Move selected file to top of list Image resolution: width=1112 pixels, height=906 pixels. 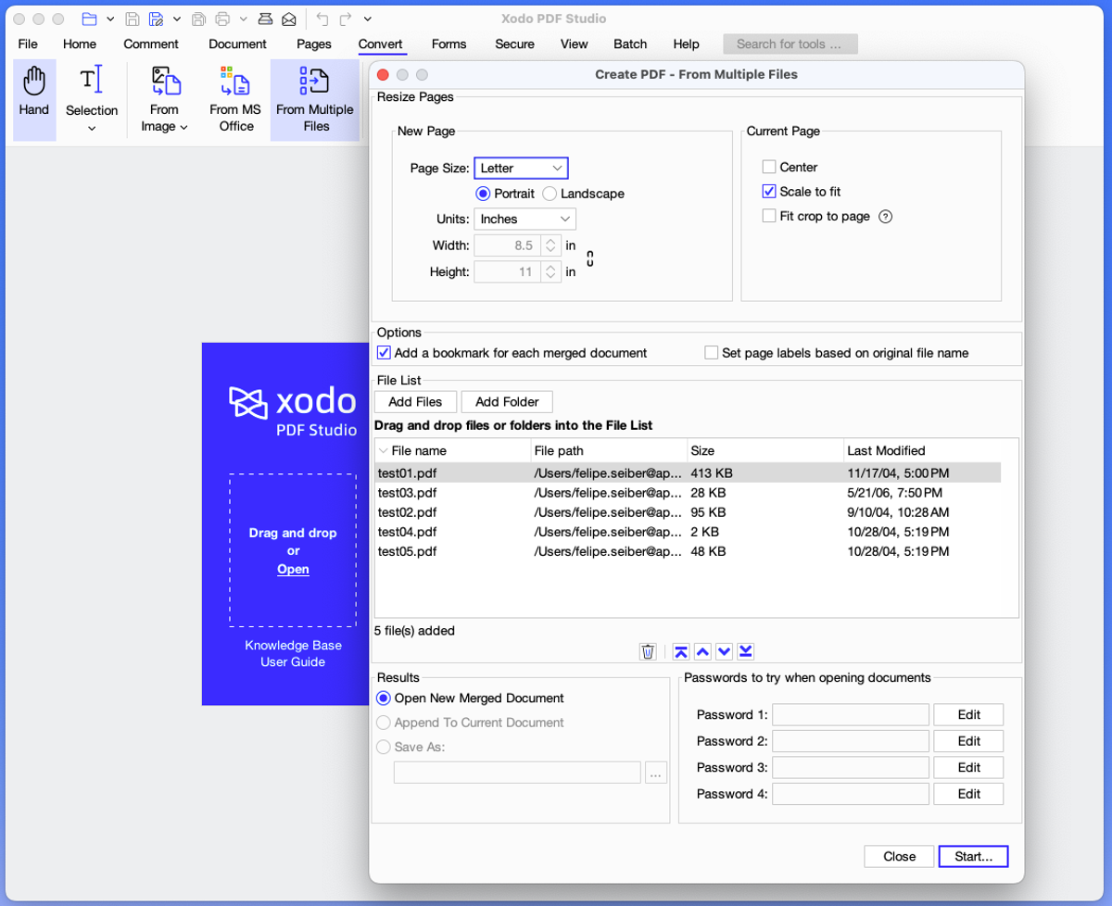(680, 651)
